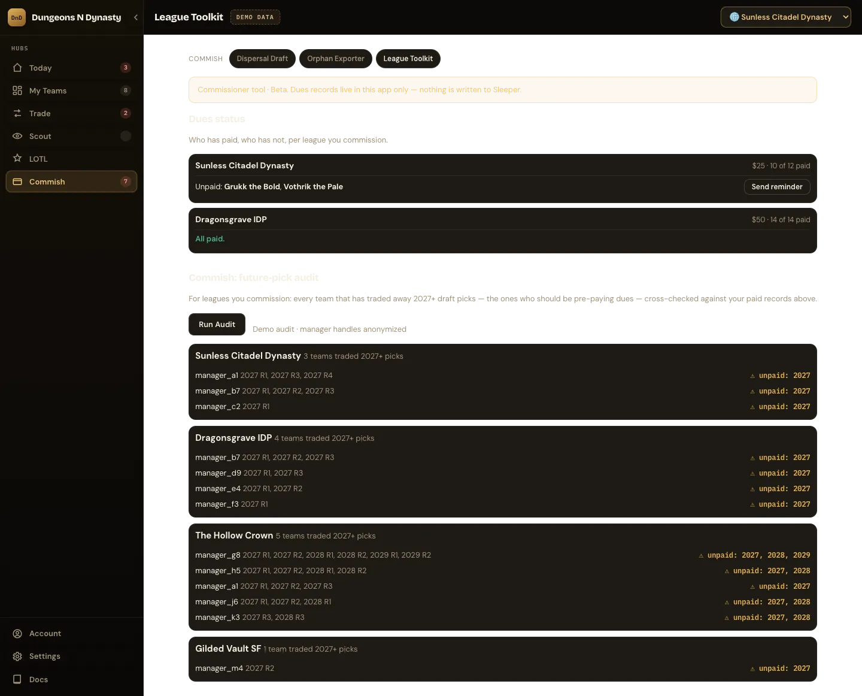The image size is (862, 696).
Task: Click the Send reminder button
Action: (777, 187)
